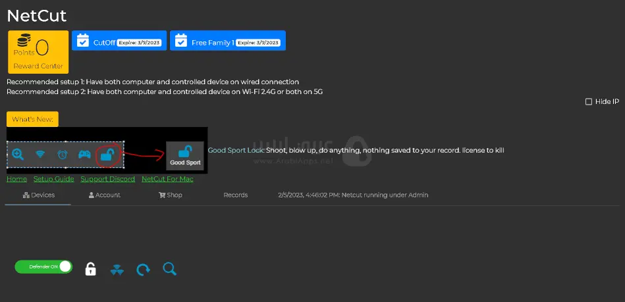This screenshot has height=302, width=625.
Task: Follow the Home link
Action: tap(16, 179)
